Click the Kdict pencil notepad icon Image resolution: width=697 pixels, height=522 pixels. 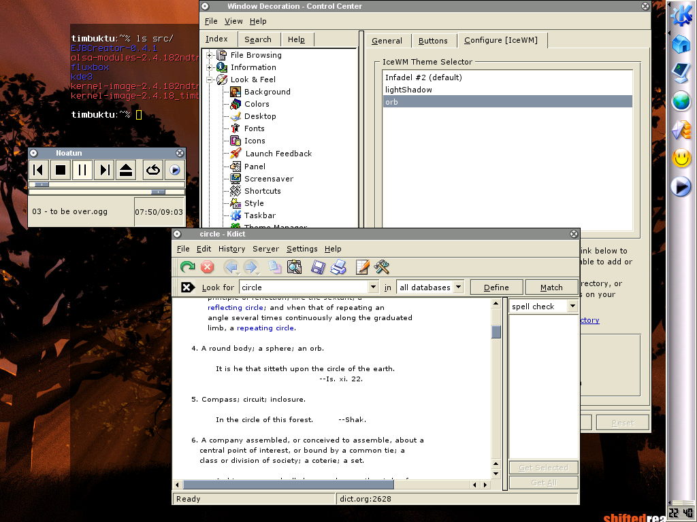click(x=362, y=266)
